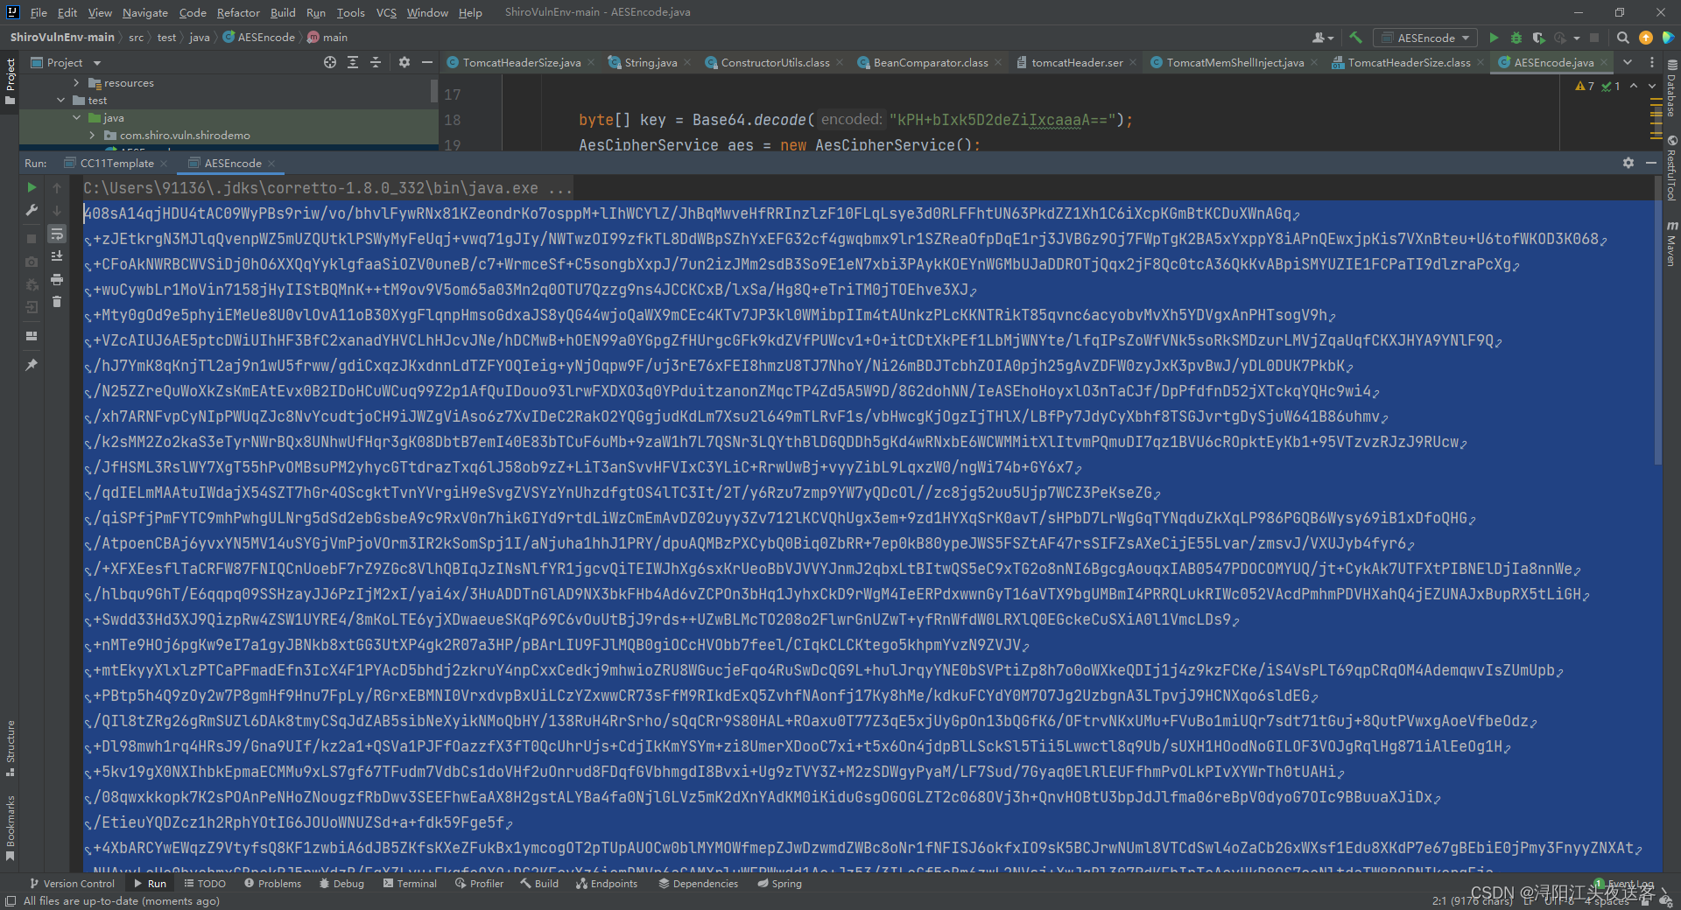Image resolution: width=1681 pixels, height=910 pixels.
Task: Minimize the Run tool window
Action: [x=1651, y=163]
